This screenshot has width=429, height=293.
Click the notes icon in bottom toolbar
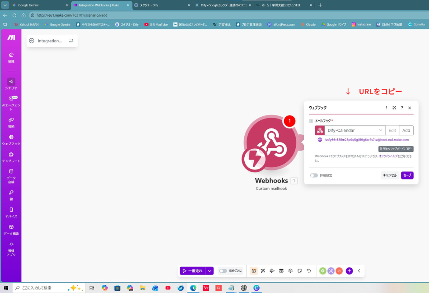299,271
